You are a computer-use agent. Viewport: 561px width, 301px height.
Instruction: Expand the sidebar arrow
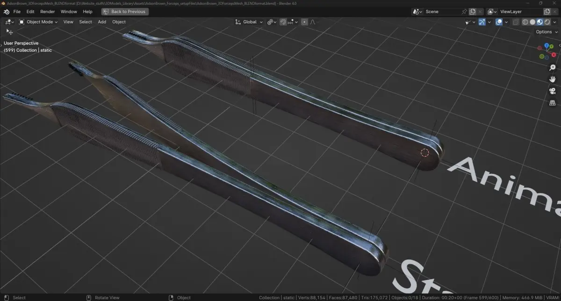point(559,46)
